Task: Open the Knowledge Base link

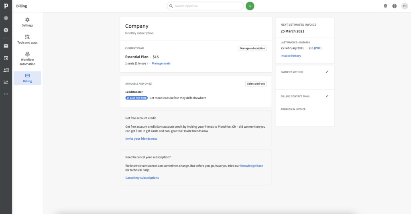Action: 252,166
